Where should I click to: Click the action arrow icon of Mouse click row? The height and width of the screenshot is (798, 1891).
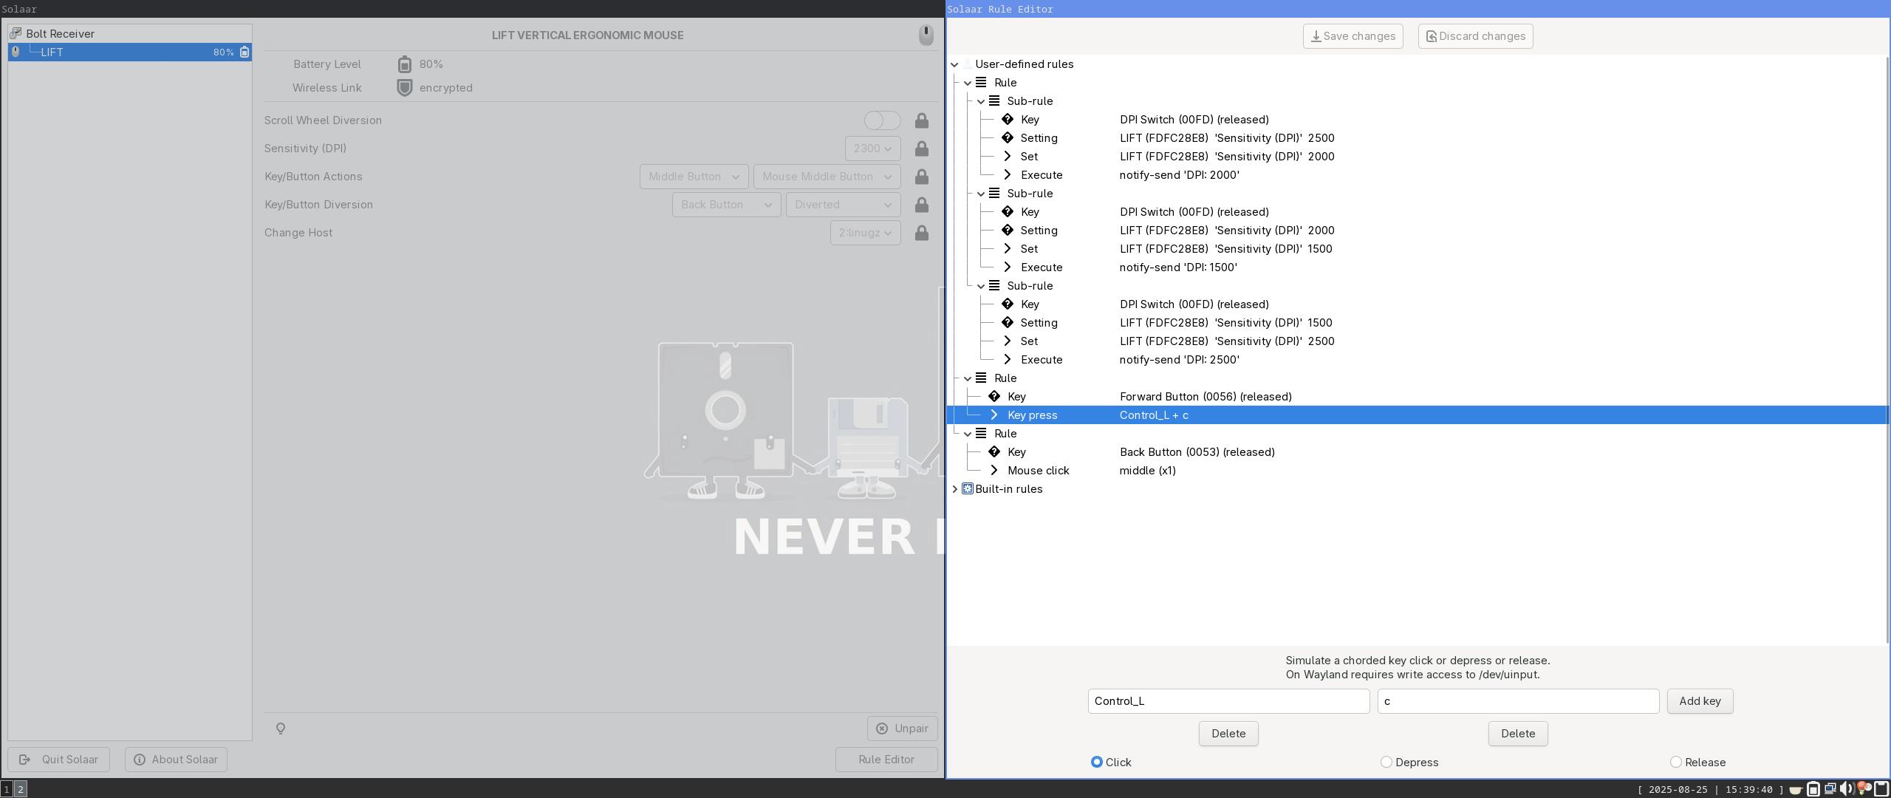pyautogui.click(x=994, y=471)
